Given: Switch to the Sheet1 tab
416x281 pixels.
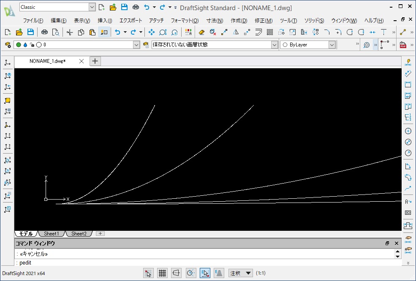Looking at the screenshot, I should pyautogui.click(x=52, y=234).
